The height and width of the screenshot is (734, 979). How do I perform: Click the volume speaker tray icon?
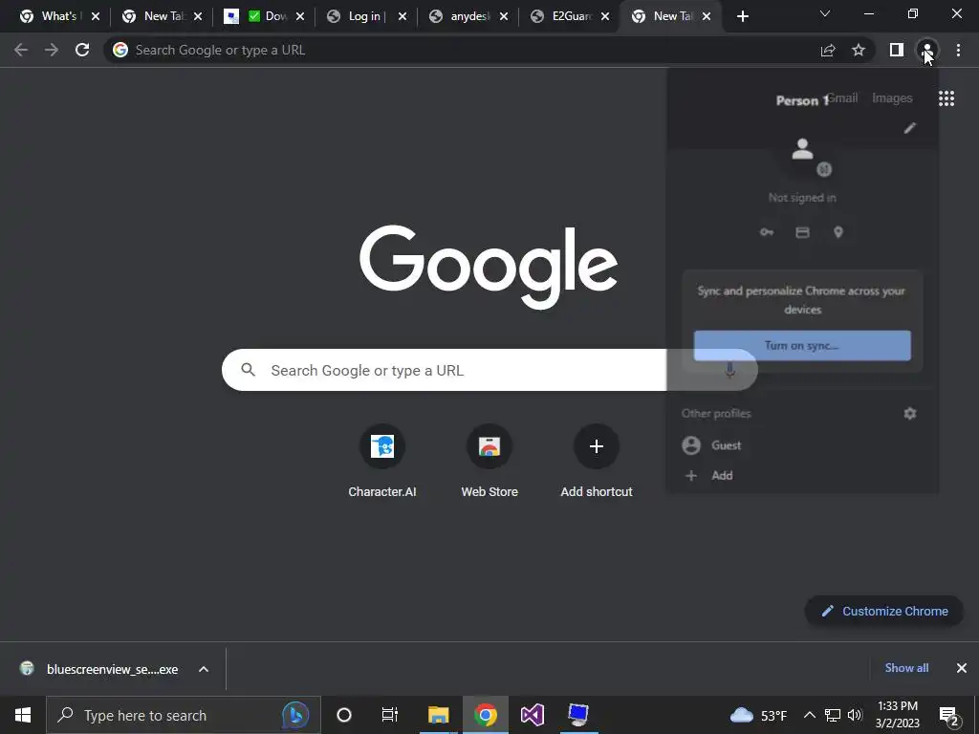[856, 715]
